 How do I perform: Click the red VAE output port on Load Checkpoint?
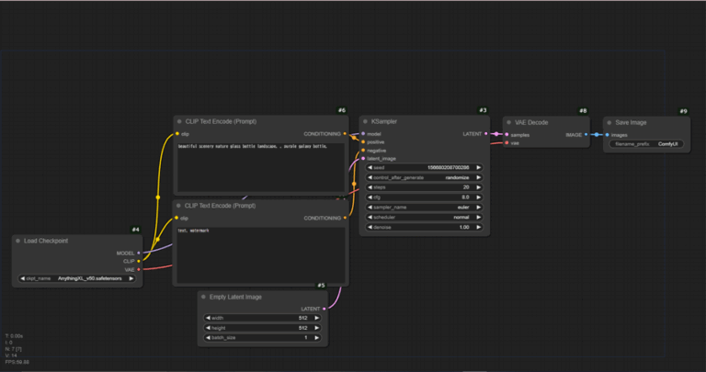tap(139, 269)
